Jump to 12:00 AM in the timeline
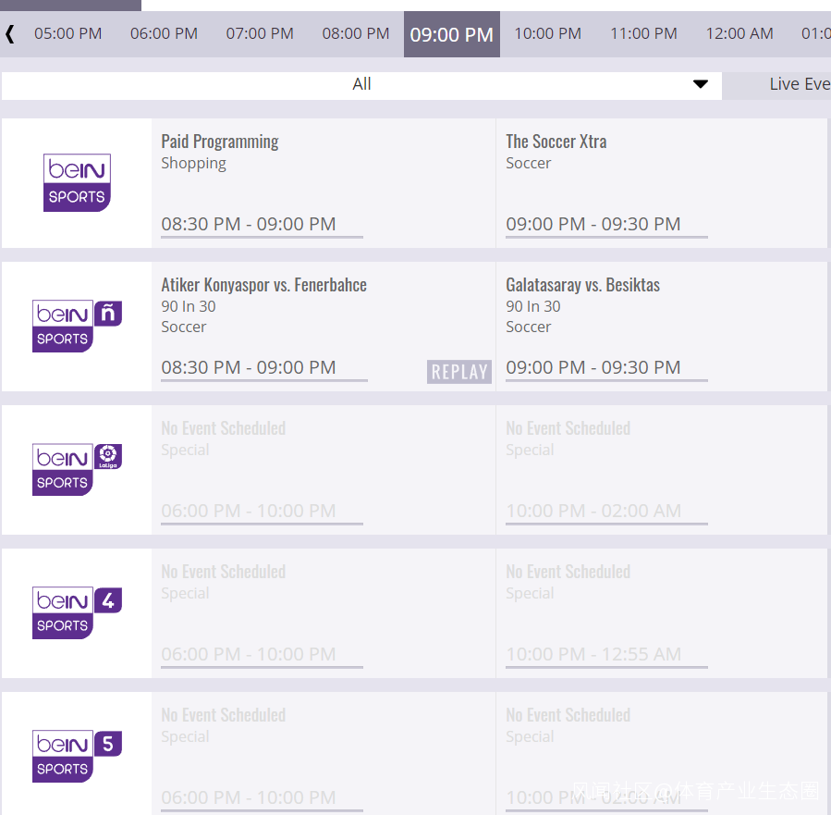Image resolution: width=831 pixels, height=815 pixels. point(739,34)
